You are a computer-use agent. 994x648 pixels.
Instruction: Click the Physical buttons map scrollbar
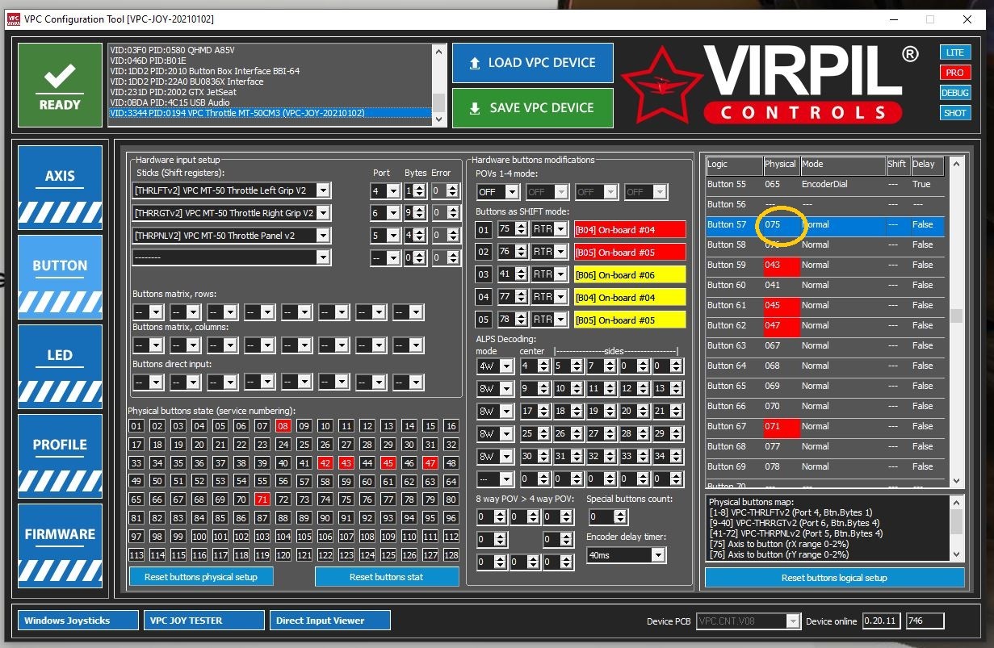click(x=956, y=528)
